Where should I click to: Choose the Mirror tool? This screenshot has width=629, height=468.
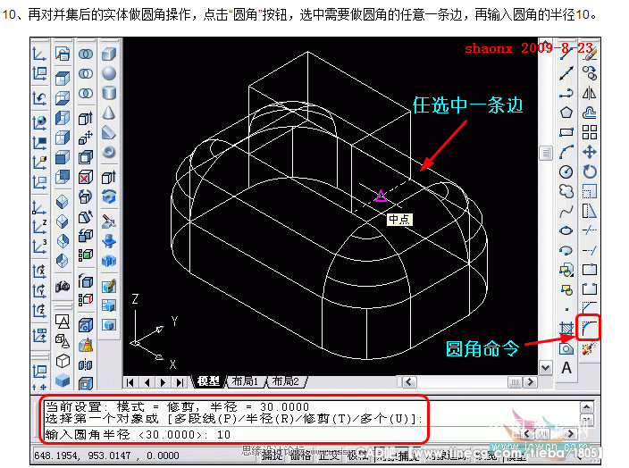click(589, 93)
